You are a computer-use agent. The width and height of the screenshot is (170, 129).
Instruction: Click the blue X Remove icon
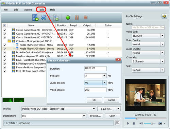click(x=44, y=17)
